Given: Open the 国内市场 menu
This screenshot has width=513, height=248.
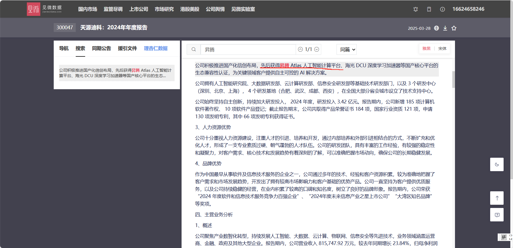Looking at the screenshot, I should [88, 9].
